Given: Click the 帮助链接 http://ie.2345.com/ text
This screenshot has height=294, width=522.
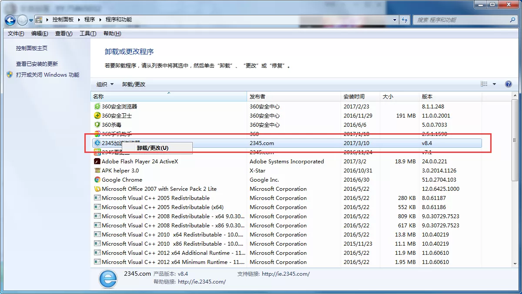Looking at the screenshot, I should (x=190, y=282).
